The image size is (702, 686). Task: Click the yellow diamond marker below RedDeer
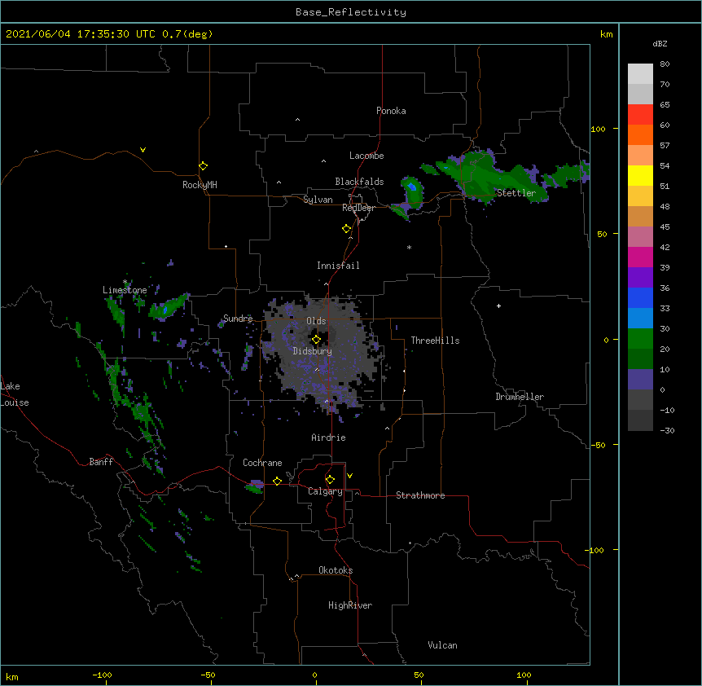point(347,229)
